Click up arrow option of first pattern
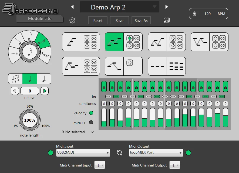The width and height of the screenshot is (239, 173). (x=87, y=38)
